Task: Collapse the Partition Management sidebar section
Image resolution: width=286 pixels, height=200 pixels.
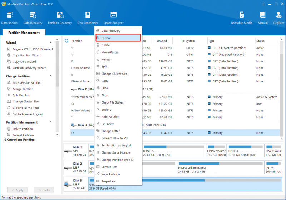Action: 51,122
